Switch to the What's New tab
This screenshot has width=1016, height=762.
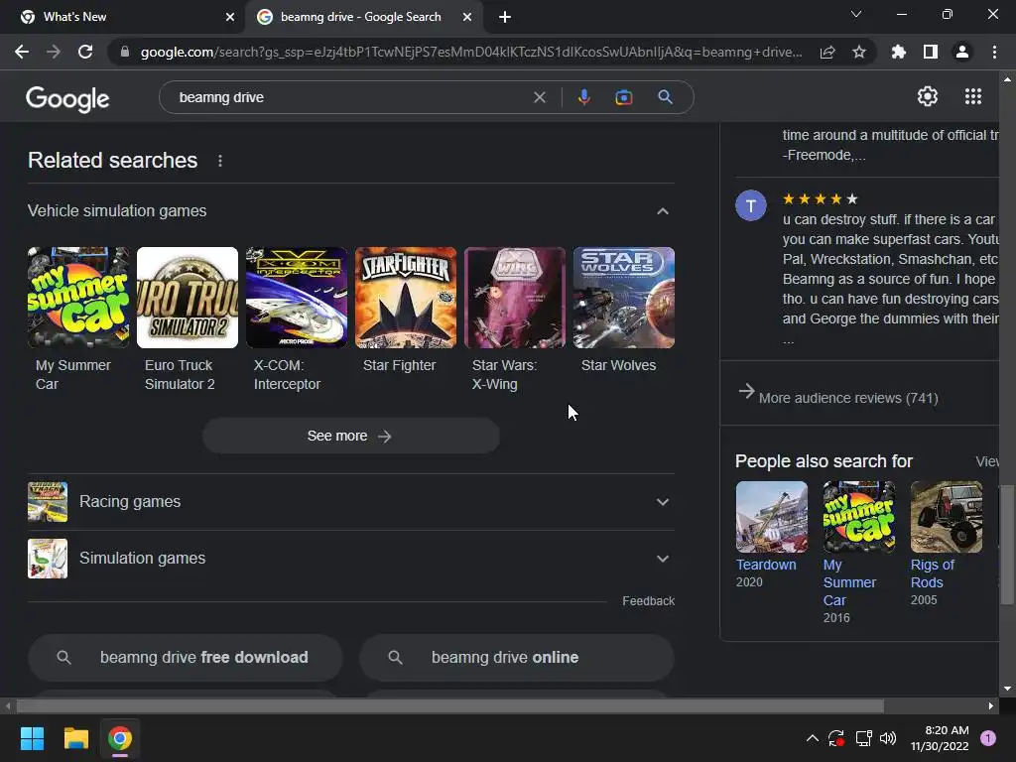(122, 17)
